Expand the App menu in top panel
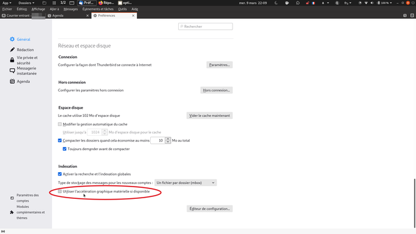The image size is (416, 234). [x=6, y=3]
